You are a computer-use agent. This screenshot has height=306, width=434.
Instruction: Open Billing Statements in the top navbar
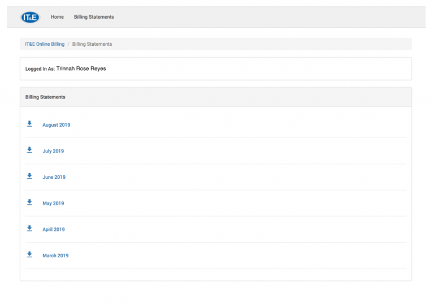click(94, 17)
